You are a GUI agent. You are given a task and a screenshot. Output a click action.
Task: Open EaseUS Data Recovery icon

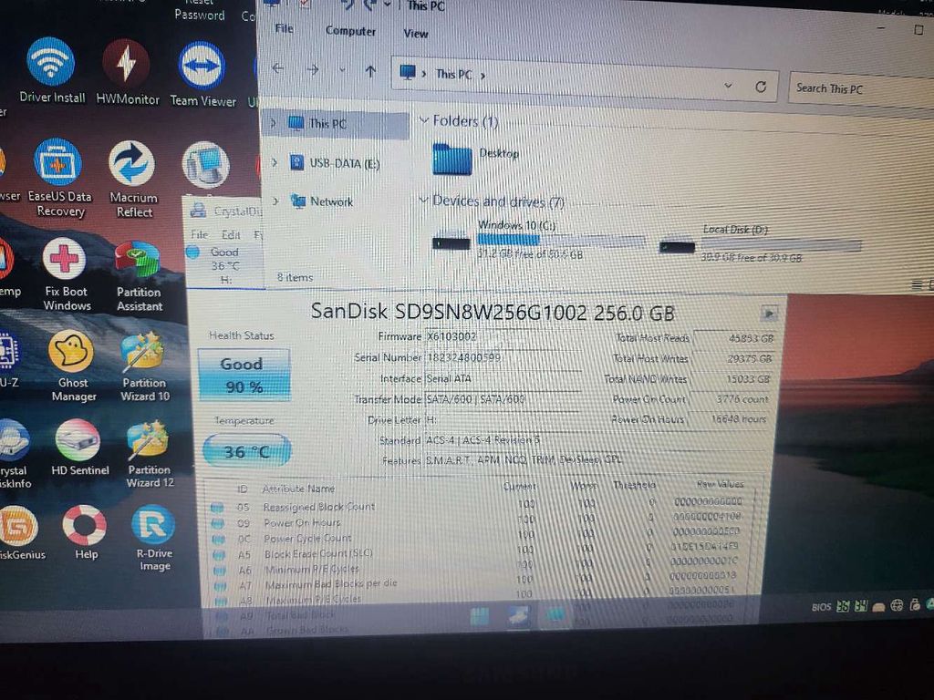click(59, 178)
